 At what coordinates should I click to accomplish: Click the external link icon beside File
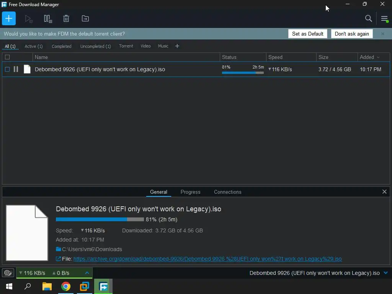(58, 259)
